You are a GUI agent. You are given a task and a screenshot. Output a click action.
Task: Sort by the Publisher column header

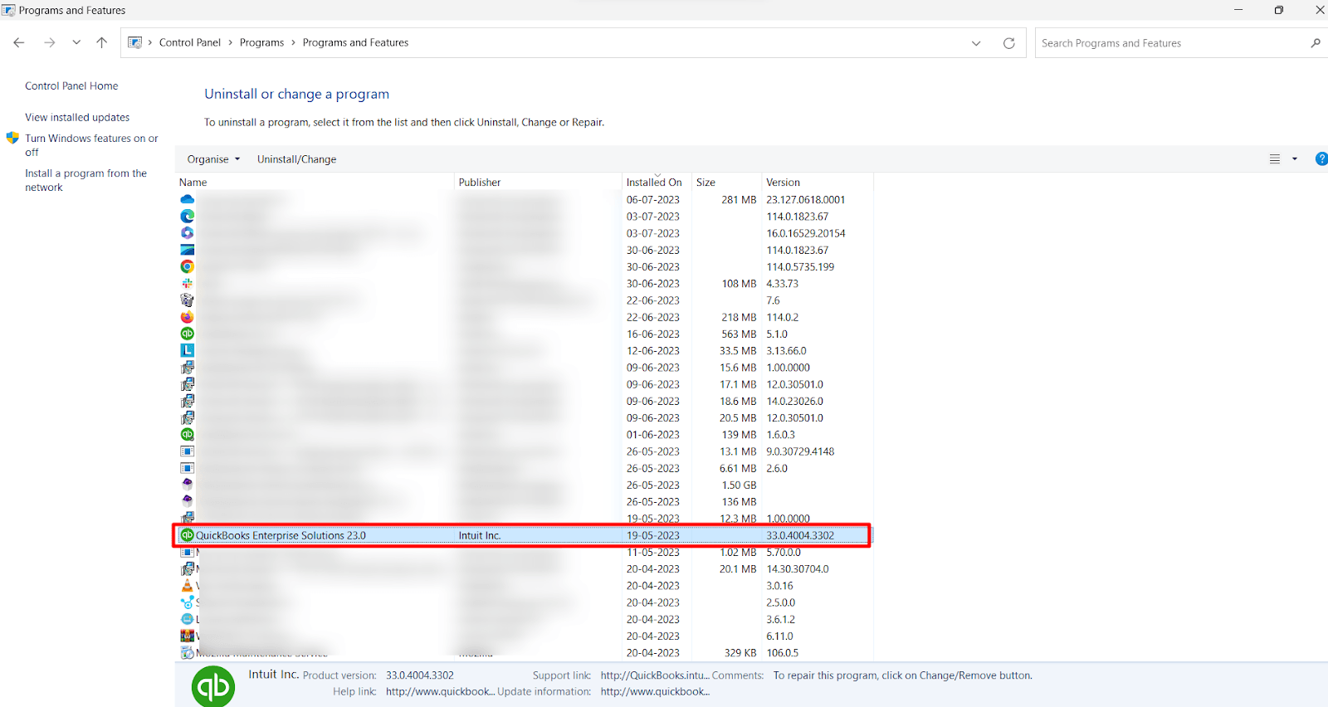(x=538, y=183)
